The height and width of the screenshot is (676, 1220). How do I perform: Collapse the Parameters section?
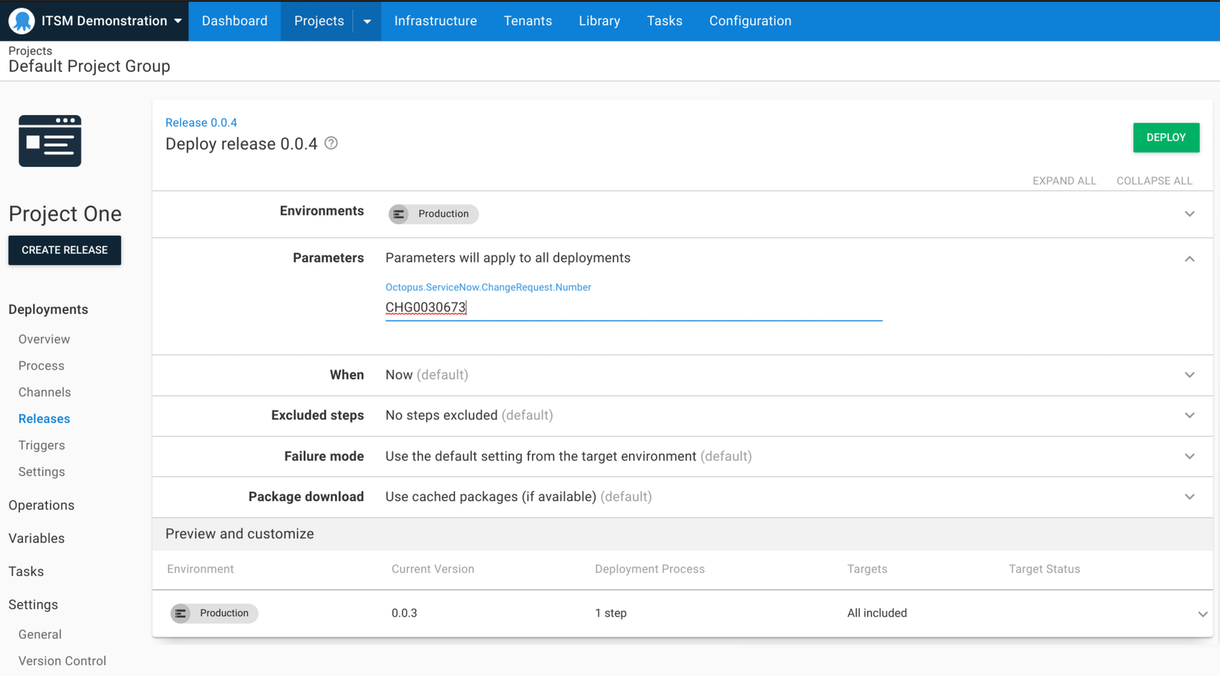(x=1189, y=259)
